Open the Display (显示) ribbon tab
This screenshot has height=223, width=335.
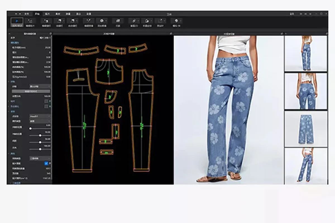78,14
